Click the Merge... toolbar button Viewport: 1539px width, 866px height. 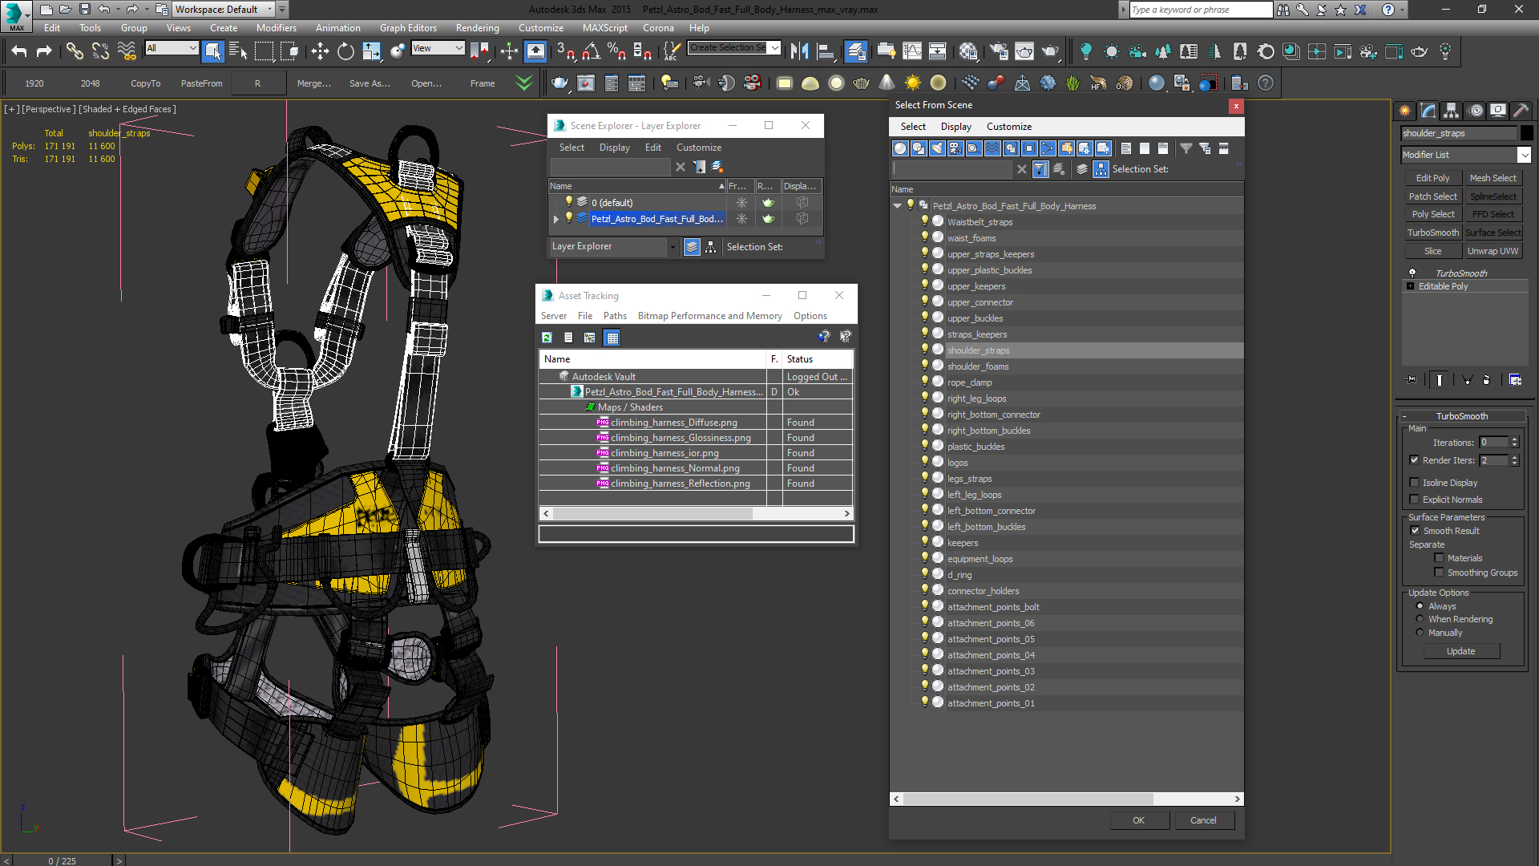(313, 83)
